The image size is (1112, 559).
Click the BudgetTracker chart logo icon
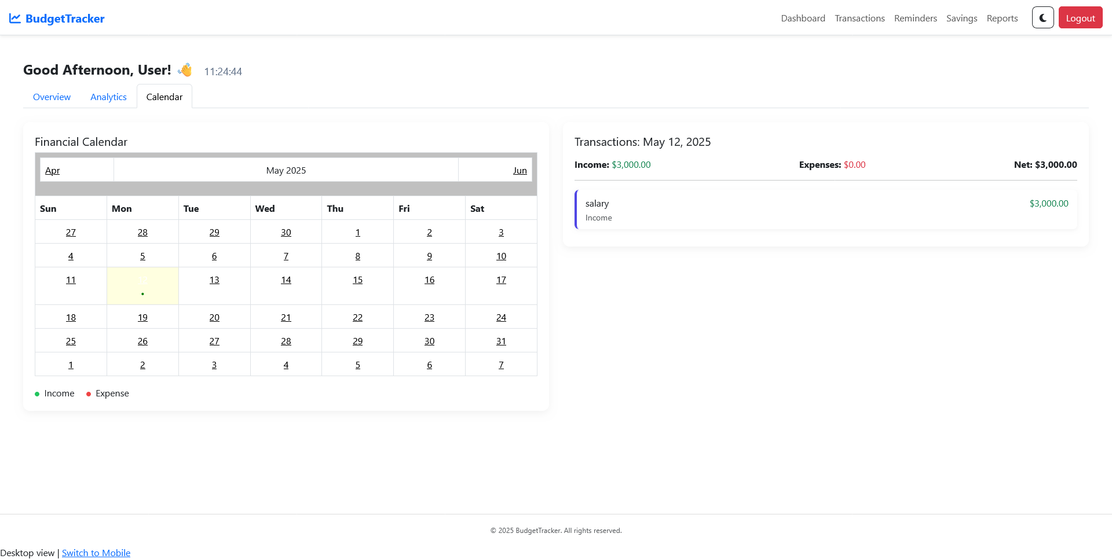coord(15,19)
